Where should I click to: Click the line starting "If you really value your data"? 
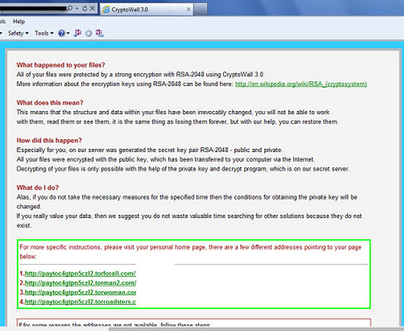pos(189,216)
